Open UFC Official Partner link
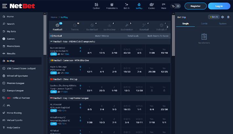This screenshot has width=233, height=134. point(21,98)
